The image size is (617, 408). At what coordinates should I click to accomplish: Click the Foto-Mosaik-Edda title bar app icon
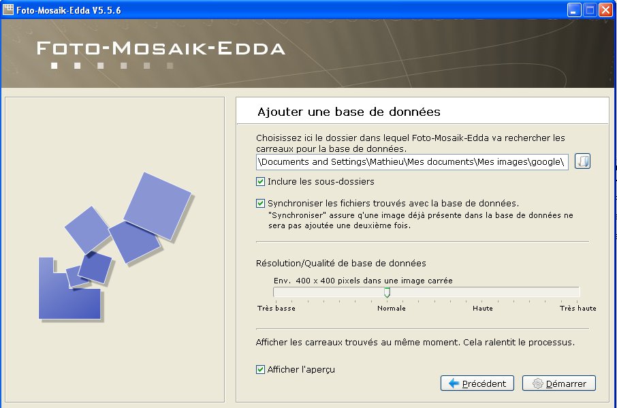pyautogui.click(x=8, y=10)
